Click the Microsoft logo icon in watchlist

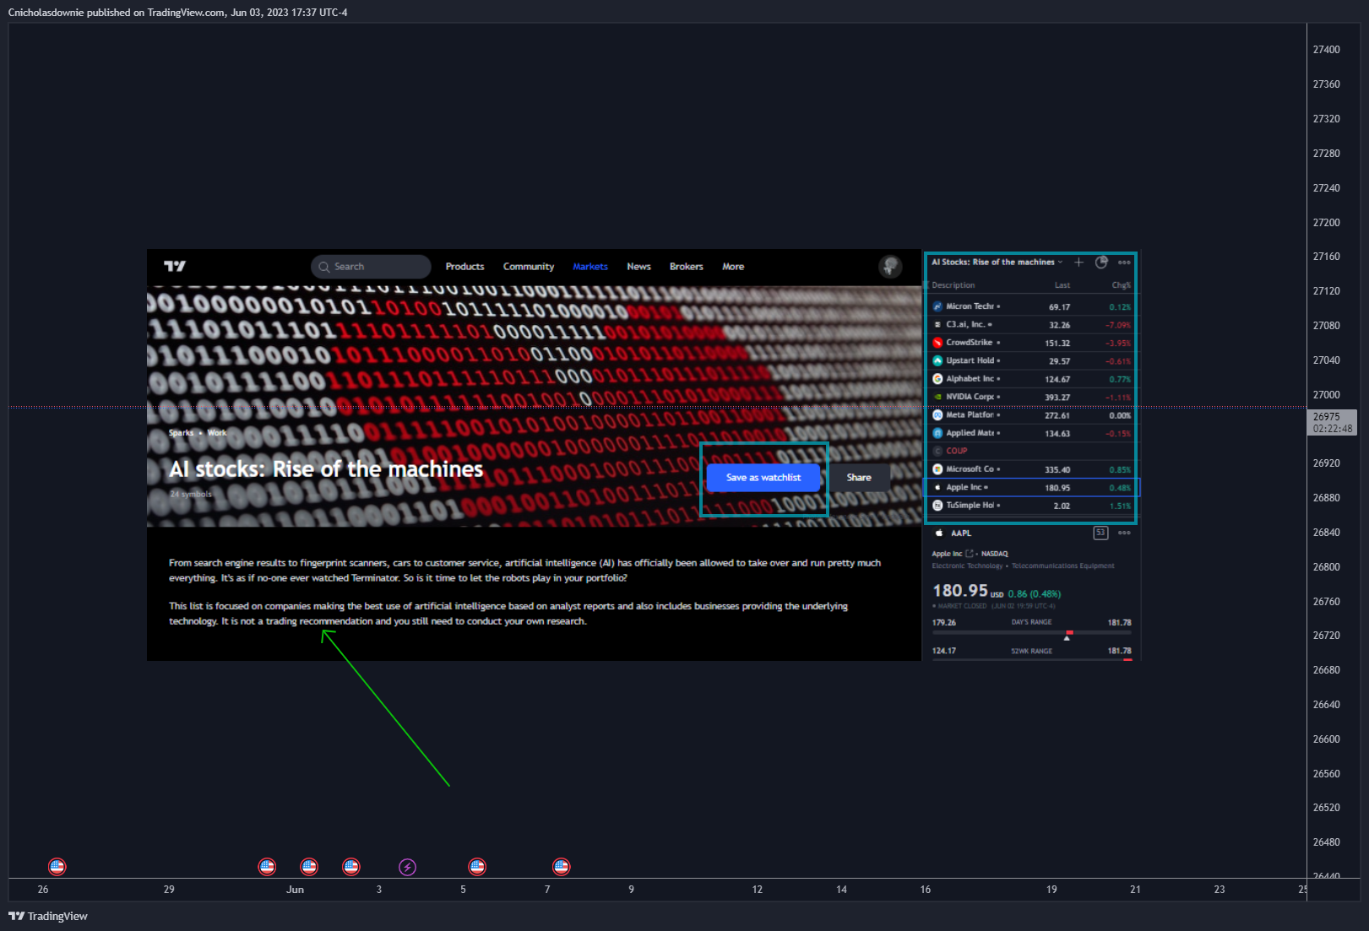tap(937, 469)
